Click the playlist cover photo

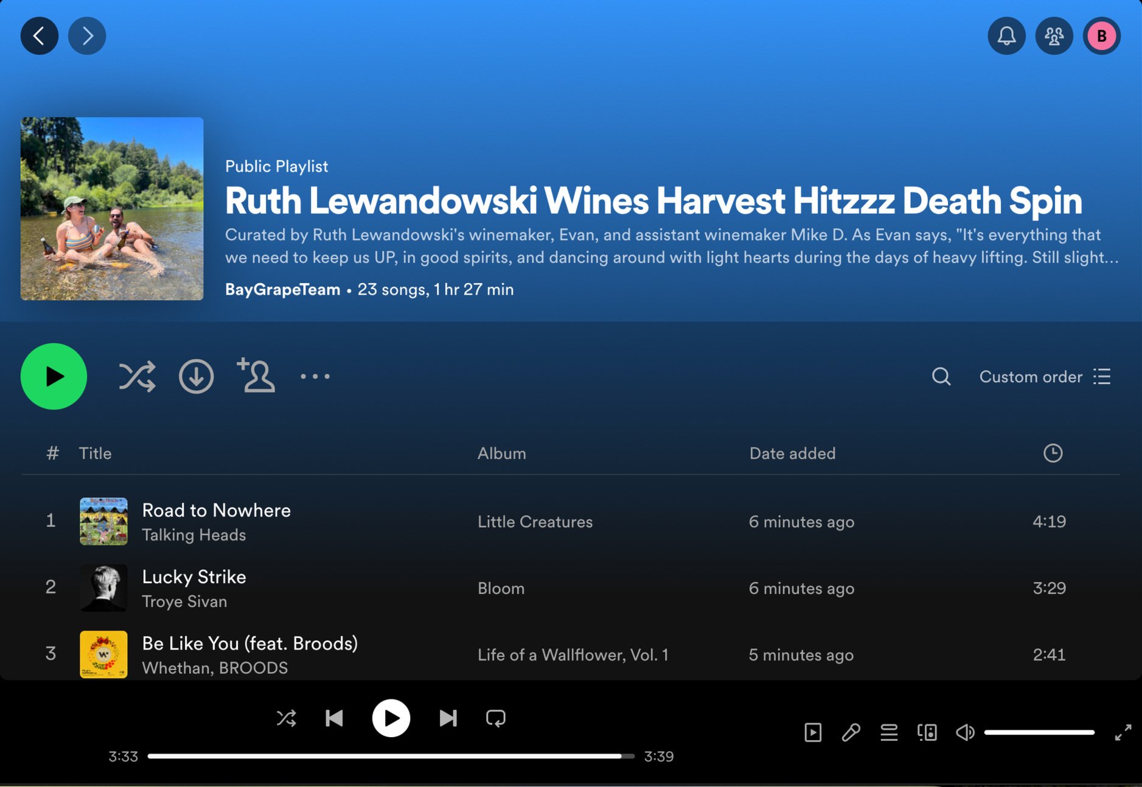coord(112,209)
